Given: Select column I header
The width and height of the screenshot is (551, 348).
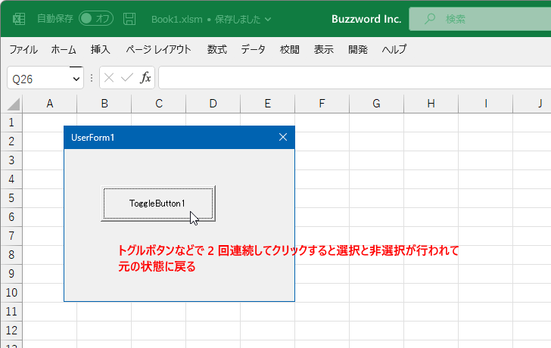Looking at the screenshot, I should [x=485, y=104].
